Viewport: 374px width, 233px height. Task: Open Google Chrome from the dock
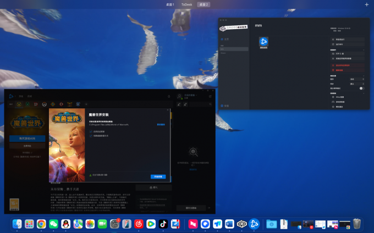41,224
